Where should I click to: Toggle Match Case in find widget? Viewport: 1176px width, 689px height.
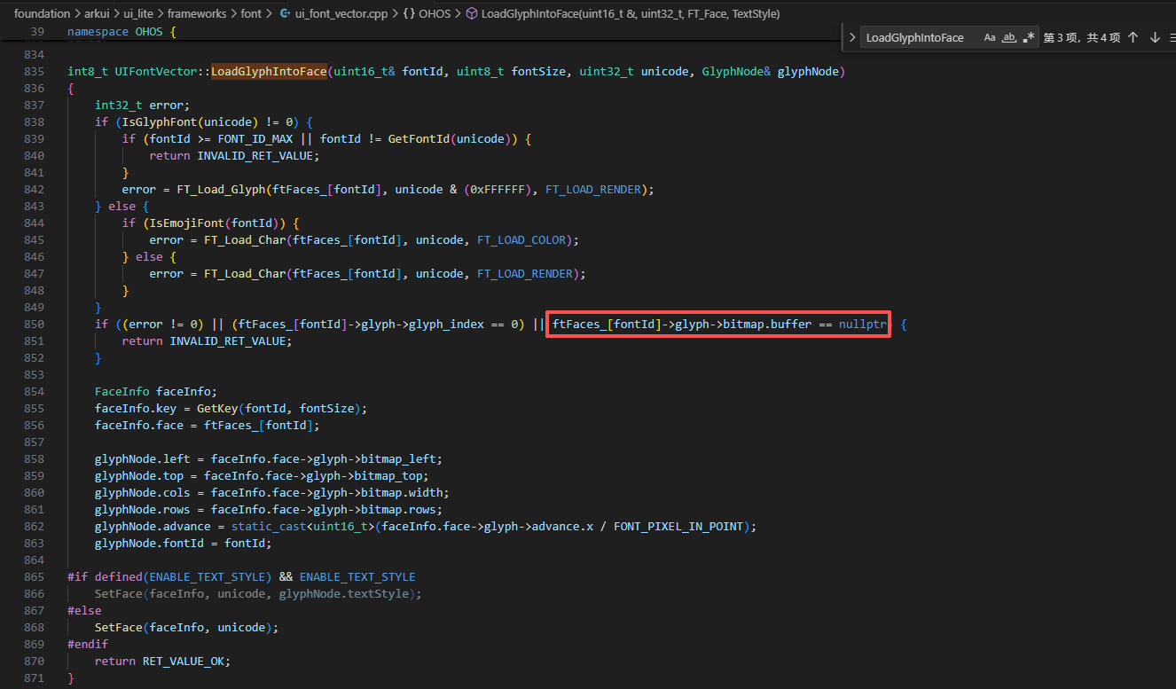pos(990,37)
